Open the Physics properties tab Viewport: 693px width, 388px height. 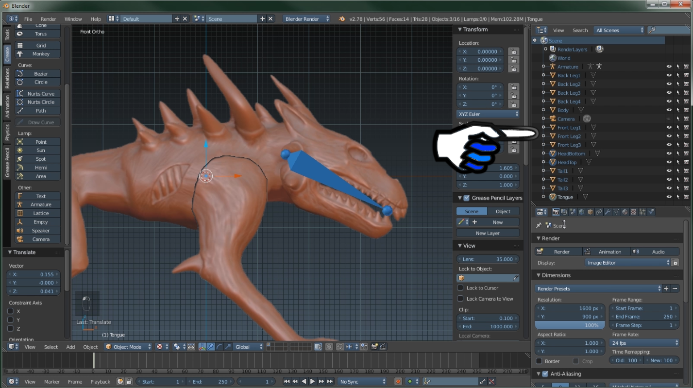[x=651, y=212]
